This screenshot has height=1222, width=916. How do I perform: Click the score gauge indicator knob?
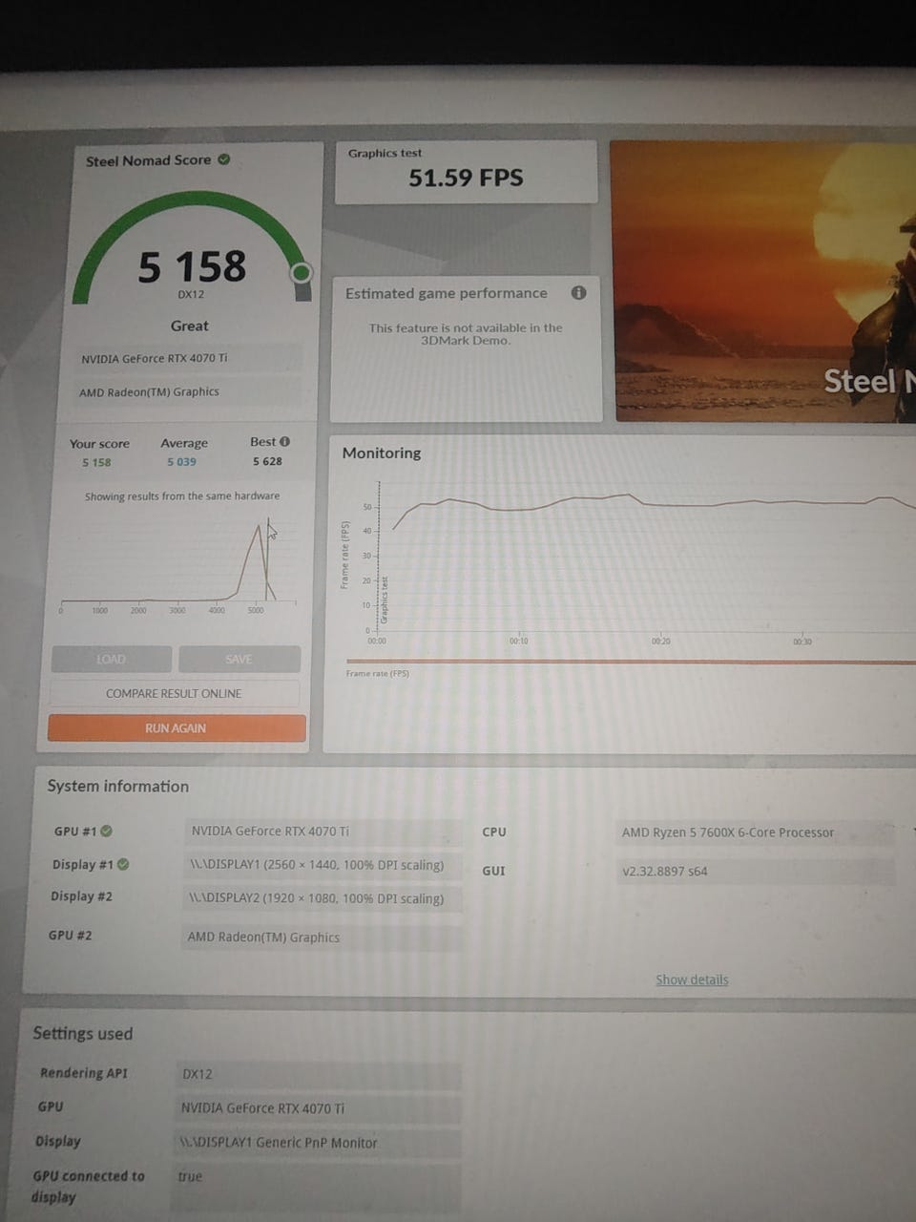pos(302,273)
